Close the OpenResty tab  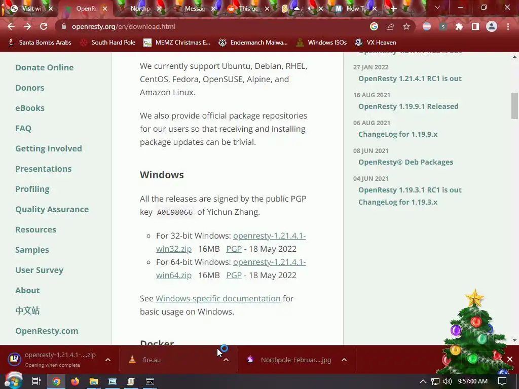[x=105, y=9]
